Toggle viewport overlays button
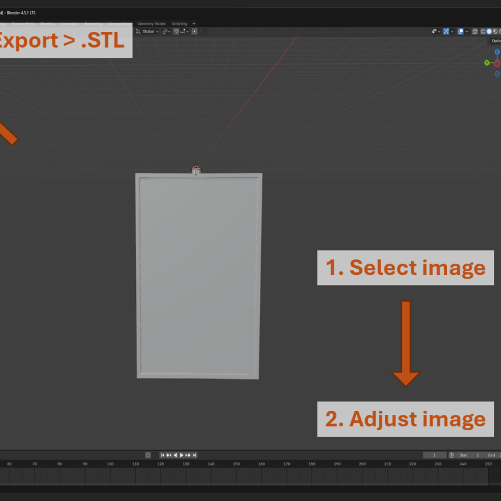The width and height of the screenshot is (501, 501). click(x=460, y=31)
